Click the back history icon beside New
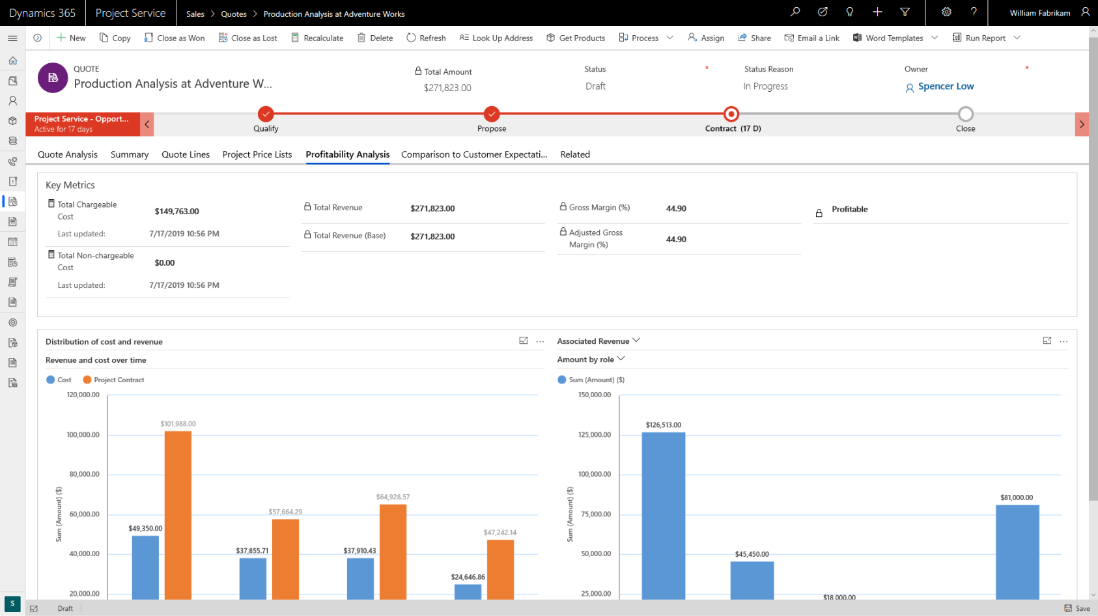 pos(38,38)
